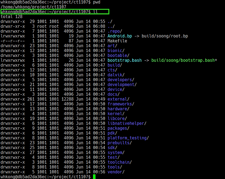Viewport: 225px width, 179px height.
Task: Click the 'bootable/' directory name
Action: click(118, 56)
